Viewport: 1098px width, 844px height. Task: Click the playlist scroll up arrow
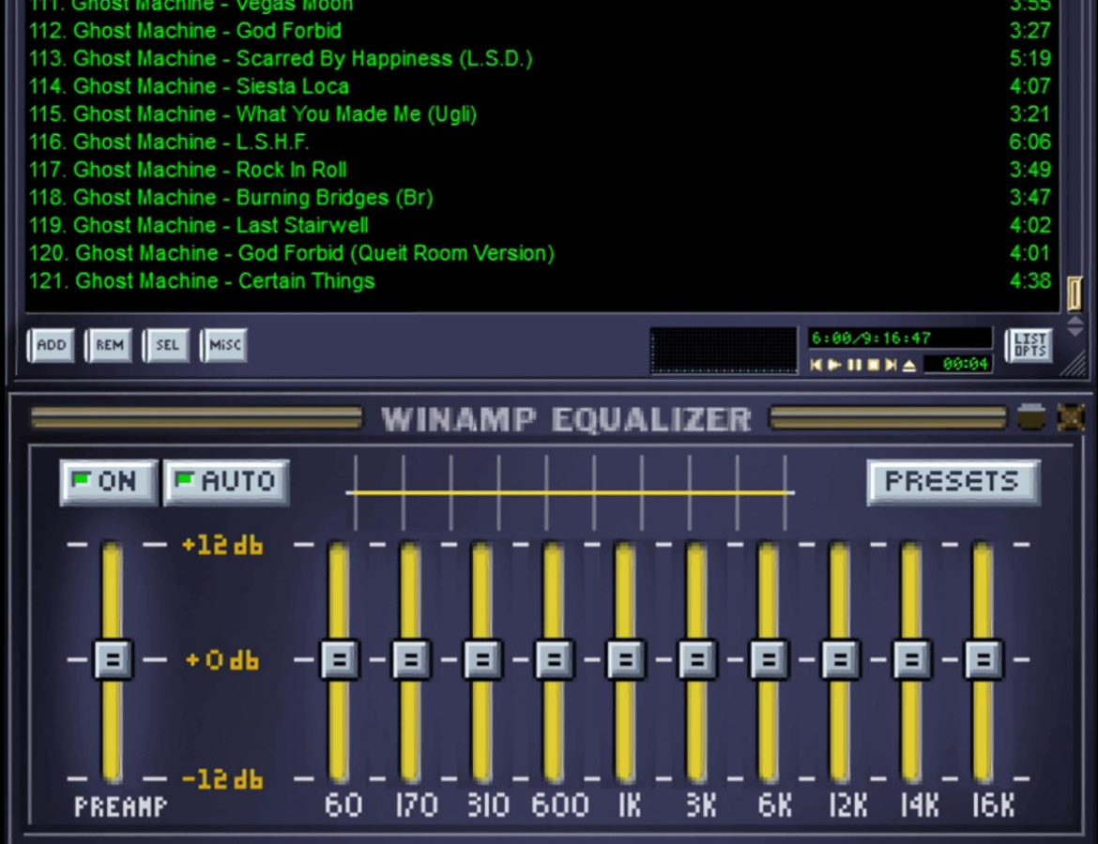coord(1075,321)
